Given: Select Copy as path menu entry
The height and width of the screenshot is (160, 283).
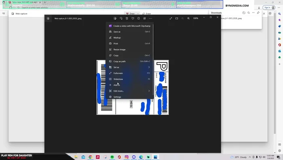Looking at the screenshot, I should click(130, 61).
